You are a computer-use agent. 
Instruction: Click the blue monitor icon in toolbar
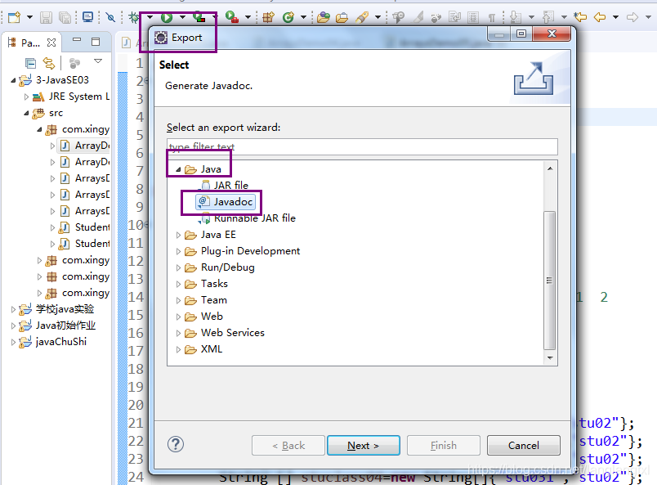88,17
